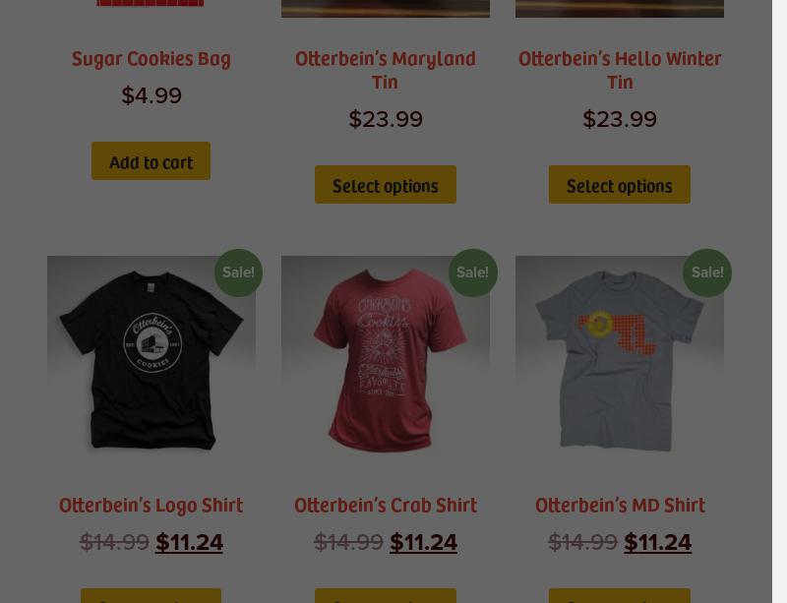Click Sale badge on Crab Shirt

tap(473, 272)
